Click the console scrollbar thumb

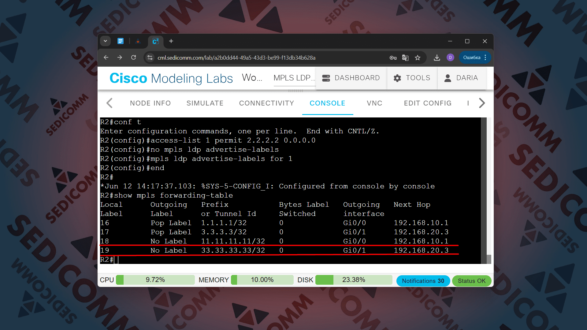pos(489,259)
